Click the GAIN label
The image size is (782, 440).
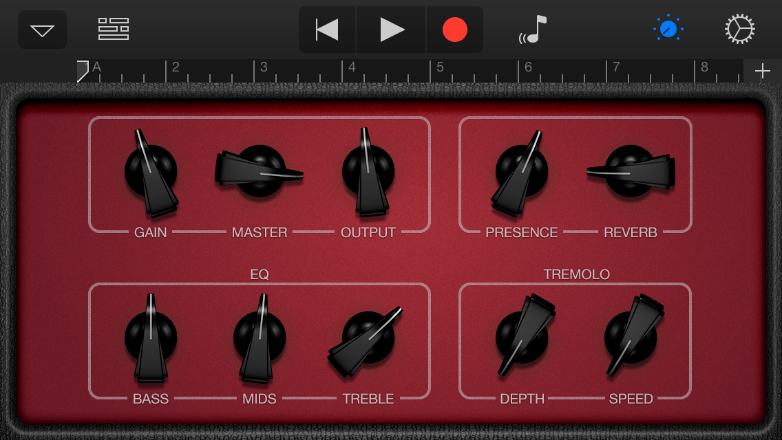151,232
